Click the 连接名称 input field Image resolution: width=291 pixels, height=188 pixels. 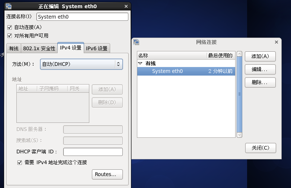coord(82,17)
